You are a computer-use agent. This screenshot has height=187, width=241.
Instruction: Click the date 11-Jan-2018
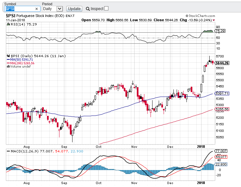pyautogui.click(x=15, y=20)
